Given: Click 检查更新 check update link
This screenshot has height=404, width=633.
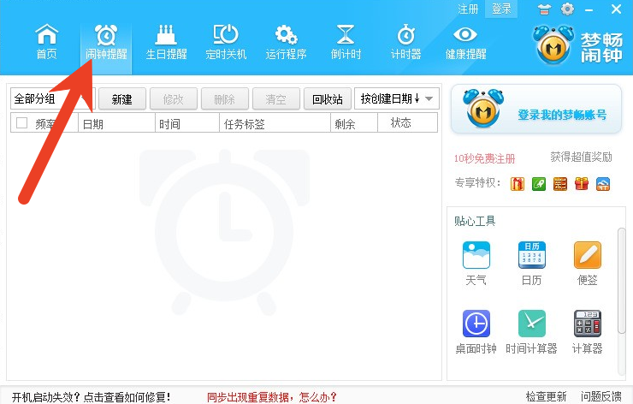Looking at the screenshot, I should click(547, 396).
